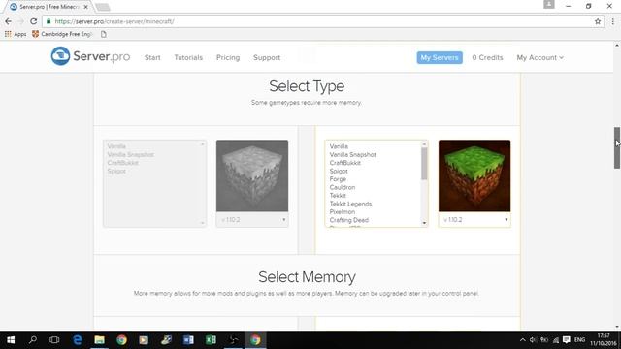Screen dimensions: 621x349
Task: Expand the My Account dropdown
Action: click(539, 58)
